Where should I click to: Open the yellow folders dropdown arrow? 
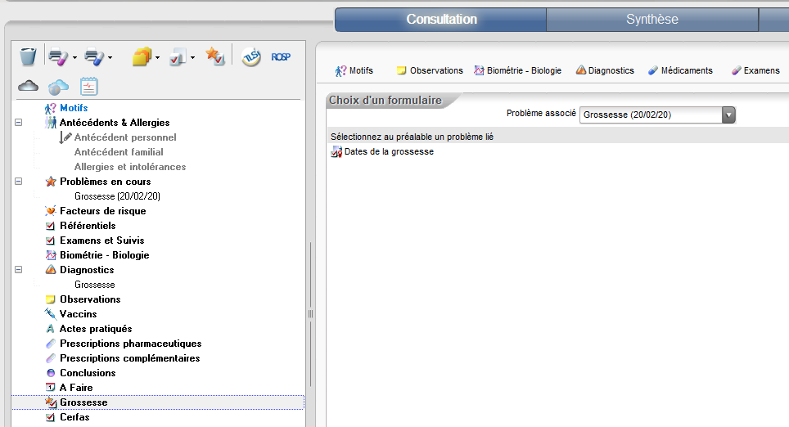tap(157, 57)
